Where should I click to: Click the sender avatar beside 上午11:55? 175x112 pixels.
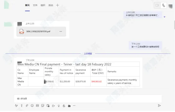point(20,24)
